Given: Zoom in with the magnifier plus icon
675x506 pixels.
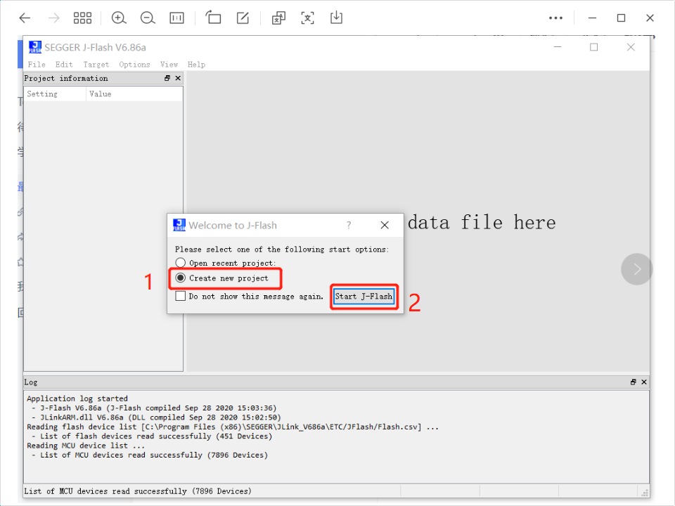Looking at the screenshot, I should (x=119, y=18).
